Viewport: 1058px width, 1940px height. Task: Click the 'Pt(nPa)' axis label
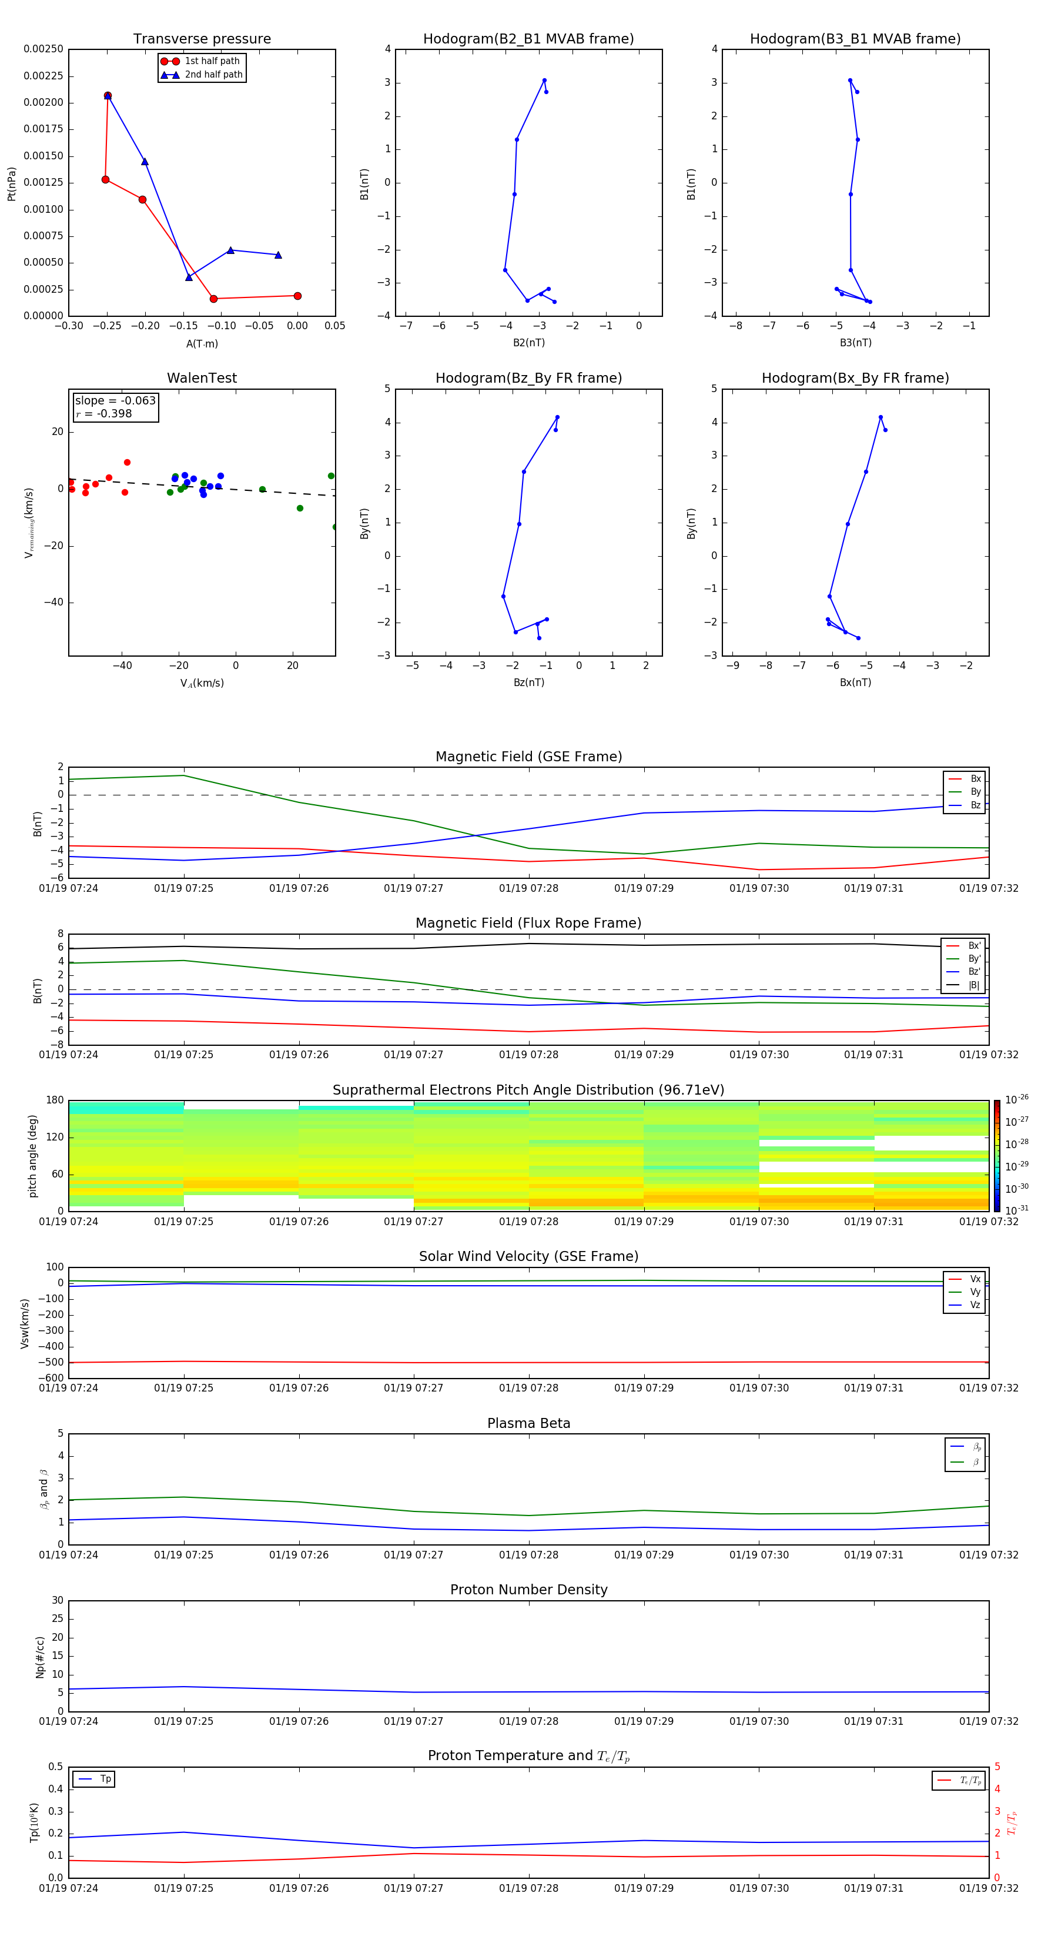point(11,183)
